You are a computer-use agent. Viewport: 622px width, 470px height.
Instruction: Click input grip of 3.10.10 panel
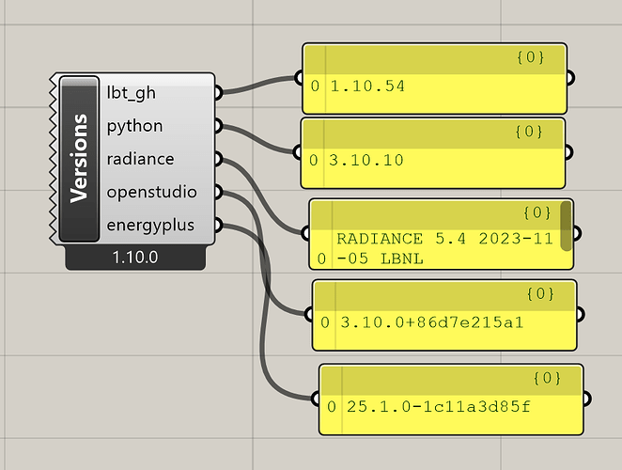[297, 152]
